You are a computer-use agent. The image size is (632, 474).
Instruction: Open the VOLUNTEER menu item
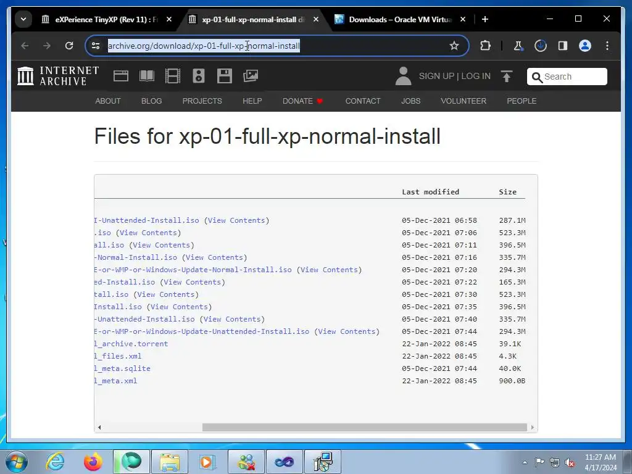click(464, 101)
